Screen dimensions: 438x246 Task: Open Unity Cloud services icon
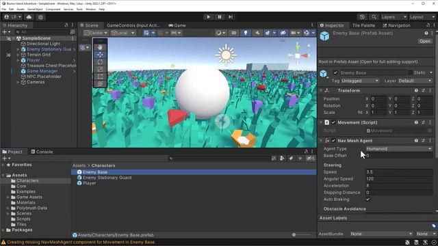(x=29, y=17)
